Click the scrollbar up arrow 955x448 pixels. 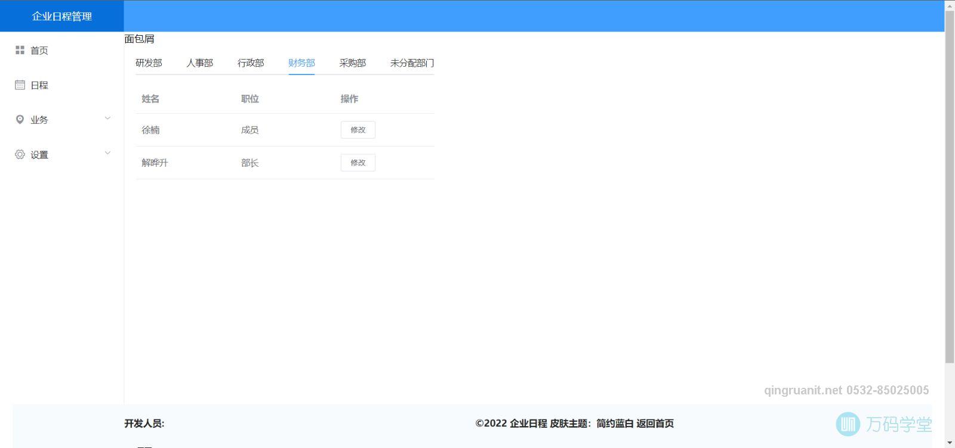(x=950, y=5)
